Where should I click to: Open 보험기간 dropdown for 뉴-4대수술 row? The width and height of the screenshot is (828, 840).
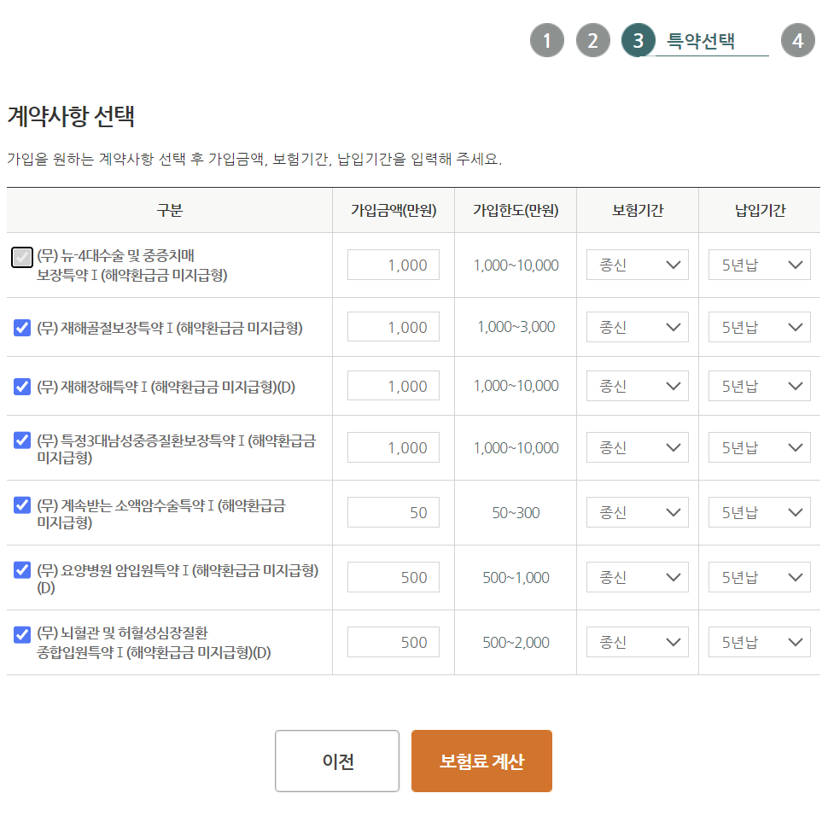click(x=638, y=265)
